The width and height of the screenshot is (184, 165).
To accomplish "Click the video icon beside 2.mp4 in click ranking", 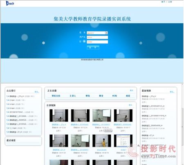I will [x=8, y=100].
